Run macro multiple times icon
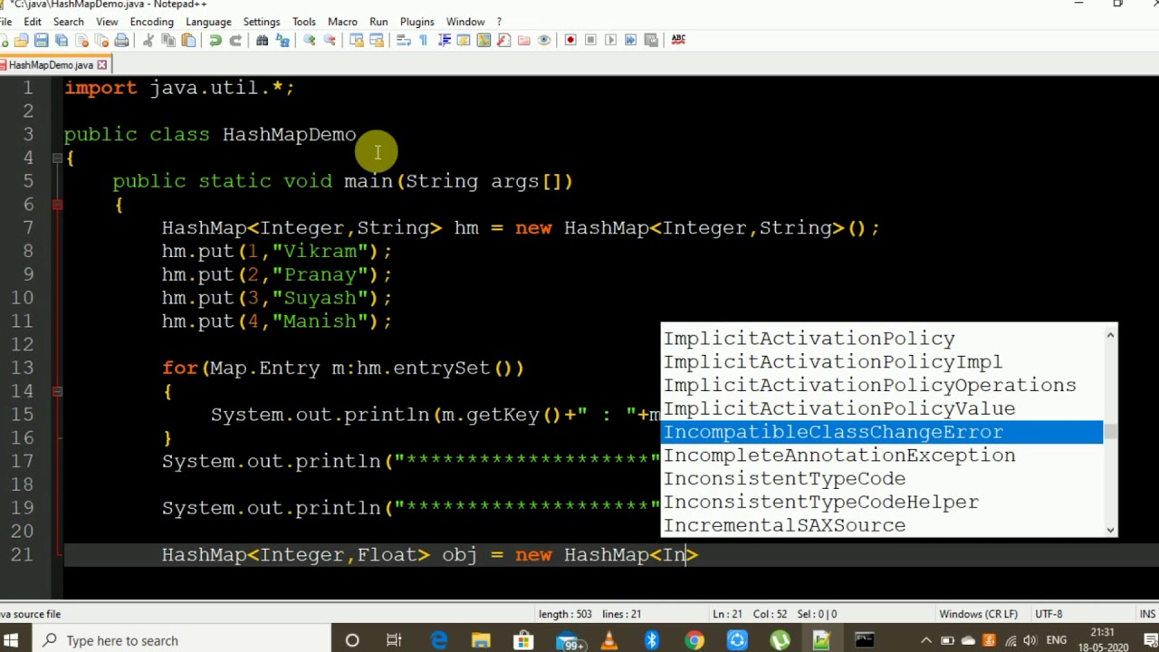1159x652 pixels. (630, 40)
